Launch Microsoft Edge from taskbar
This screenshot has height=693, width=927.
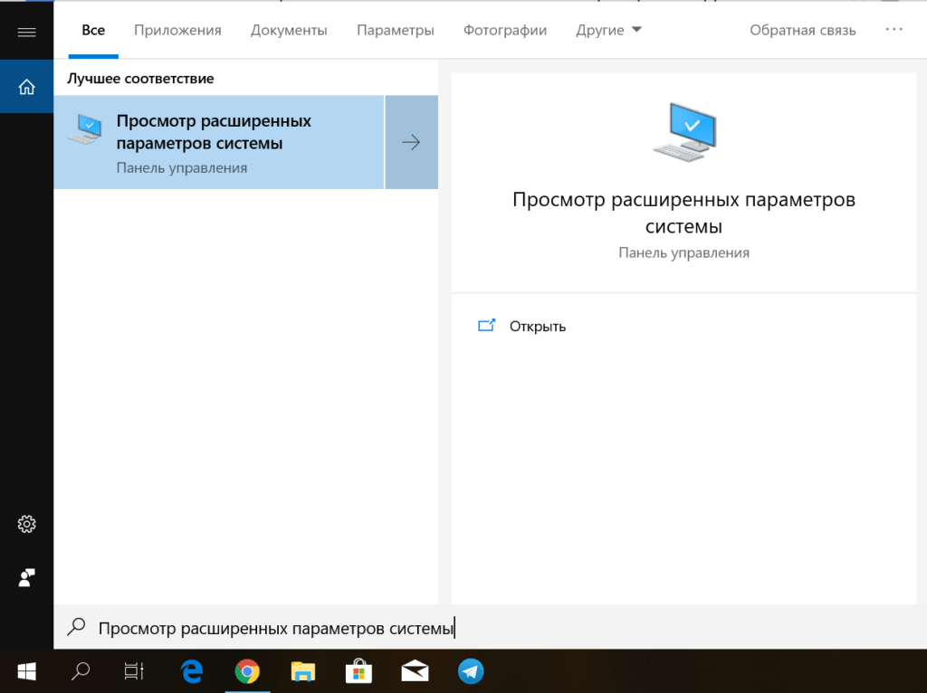point(192,671)
